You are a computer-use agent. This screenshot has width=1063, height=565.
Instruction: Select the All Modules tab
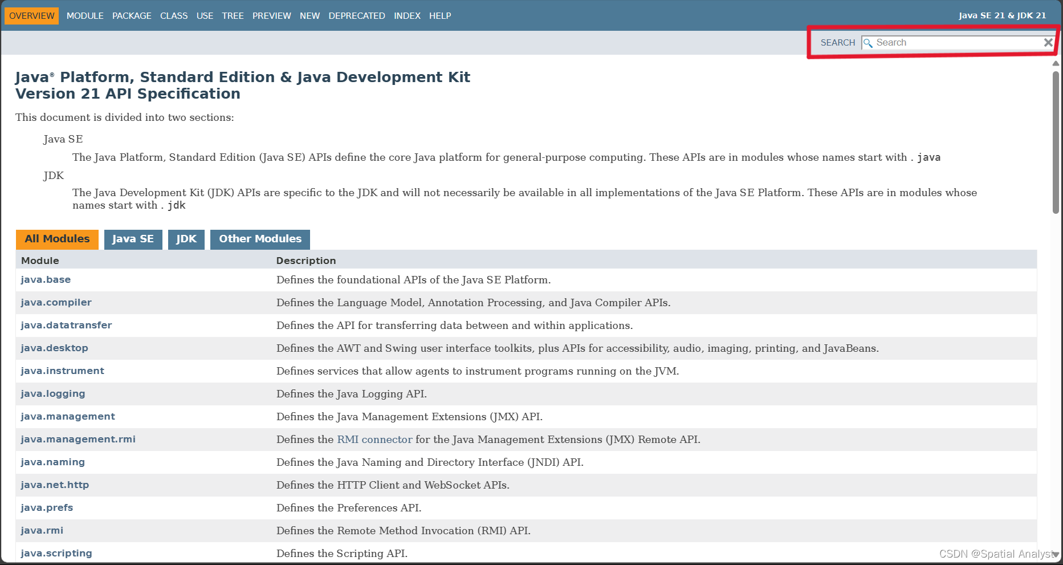pos(57,239)
